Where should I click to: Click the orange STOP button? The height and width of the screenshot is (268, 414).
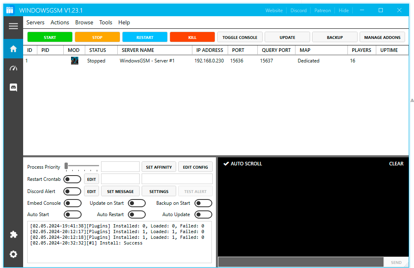point(97,37)
